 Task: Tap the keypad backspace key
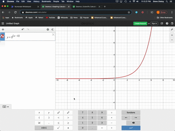[x=133, y=123]
